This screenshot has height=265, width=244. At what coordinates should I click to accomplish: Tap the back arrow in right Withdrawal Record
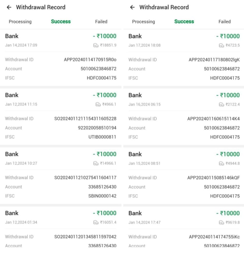132,7
